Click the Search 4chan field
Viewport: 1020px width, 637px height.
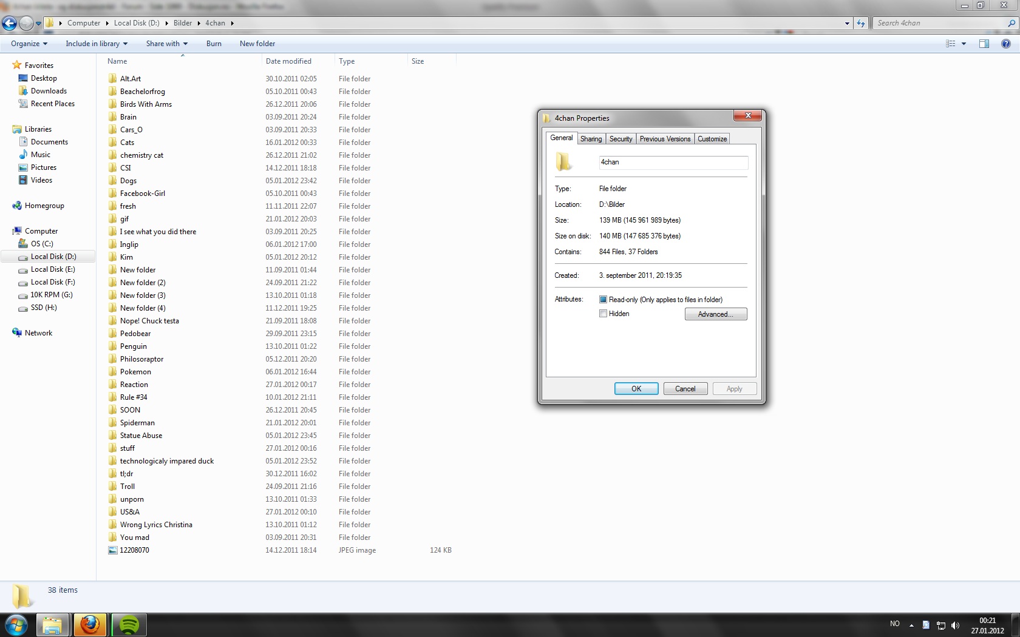(940, 23)
